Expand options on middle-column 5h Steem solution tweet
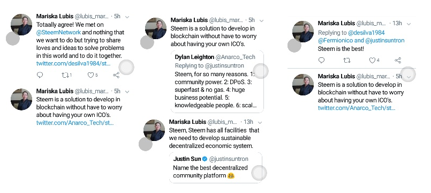 pos(261,21)
